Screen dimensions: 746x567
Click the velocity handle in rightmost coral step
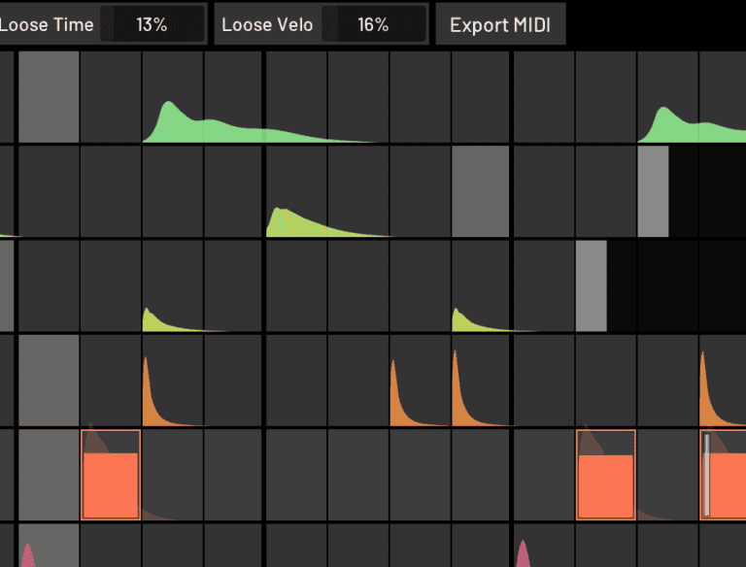(707, 476)
